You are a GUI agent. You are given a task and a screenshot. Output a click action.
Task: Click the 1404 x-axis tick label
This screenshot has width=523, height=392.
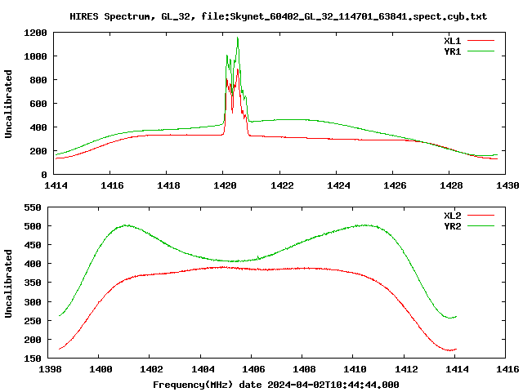203,369
